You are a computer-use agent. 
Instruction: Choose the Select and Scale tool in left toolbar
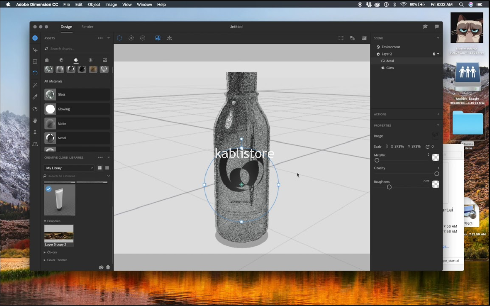click(x=35, y=61)
